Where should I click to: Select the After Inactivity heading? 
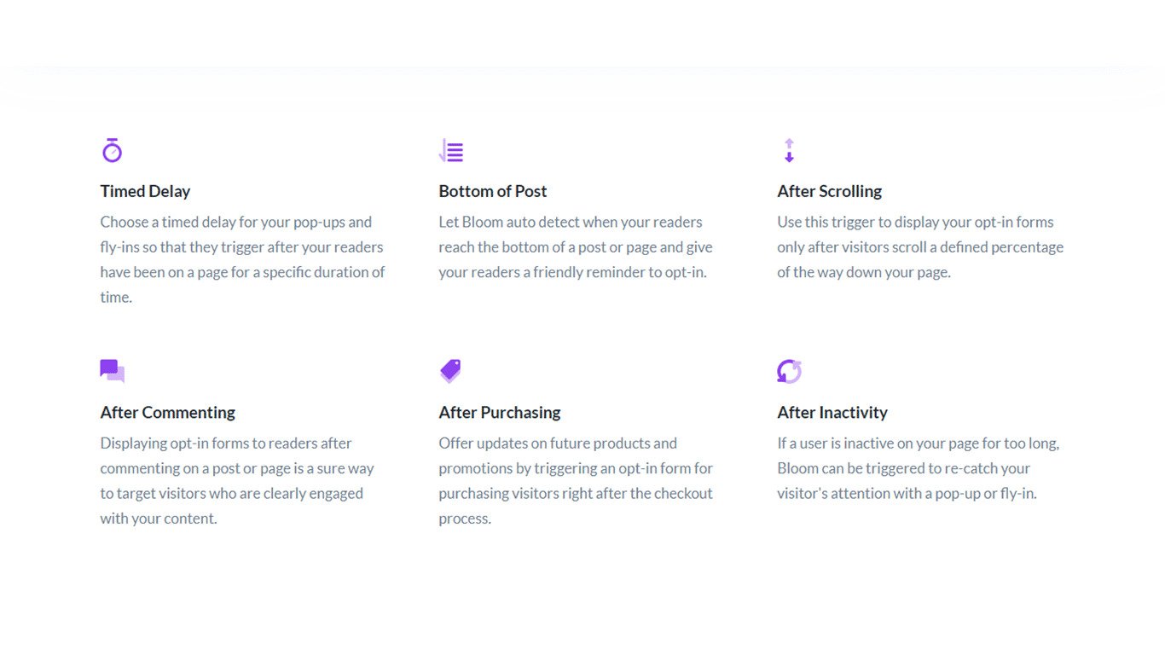pyautogui.click(x=832, y=412)
